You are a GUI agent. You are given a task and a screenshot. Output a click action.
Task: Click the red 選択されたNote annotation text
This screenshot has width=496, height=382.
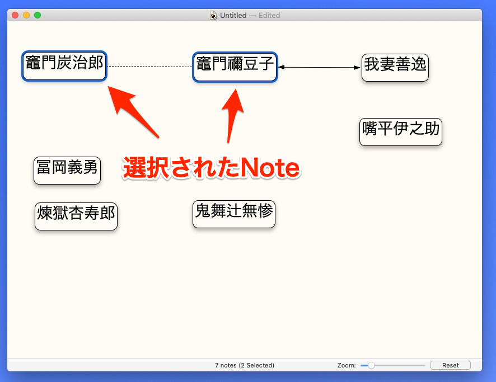pyautogui.click(x=211, y=167)
